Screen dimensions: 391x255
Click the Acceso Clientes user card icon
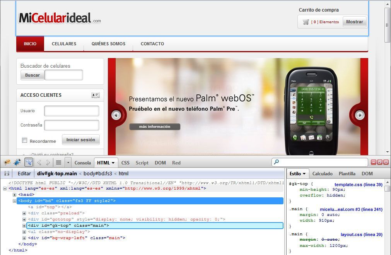pos(96,95)
